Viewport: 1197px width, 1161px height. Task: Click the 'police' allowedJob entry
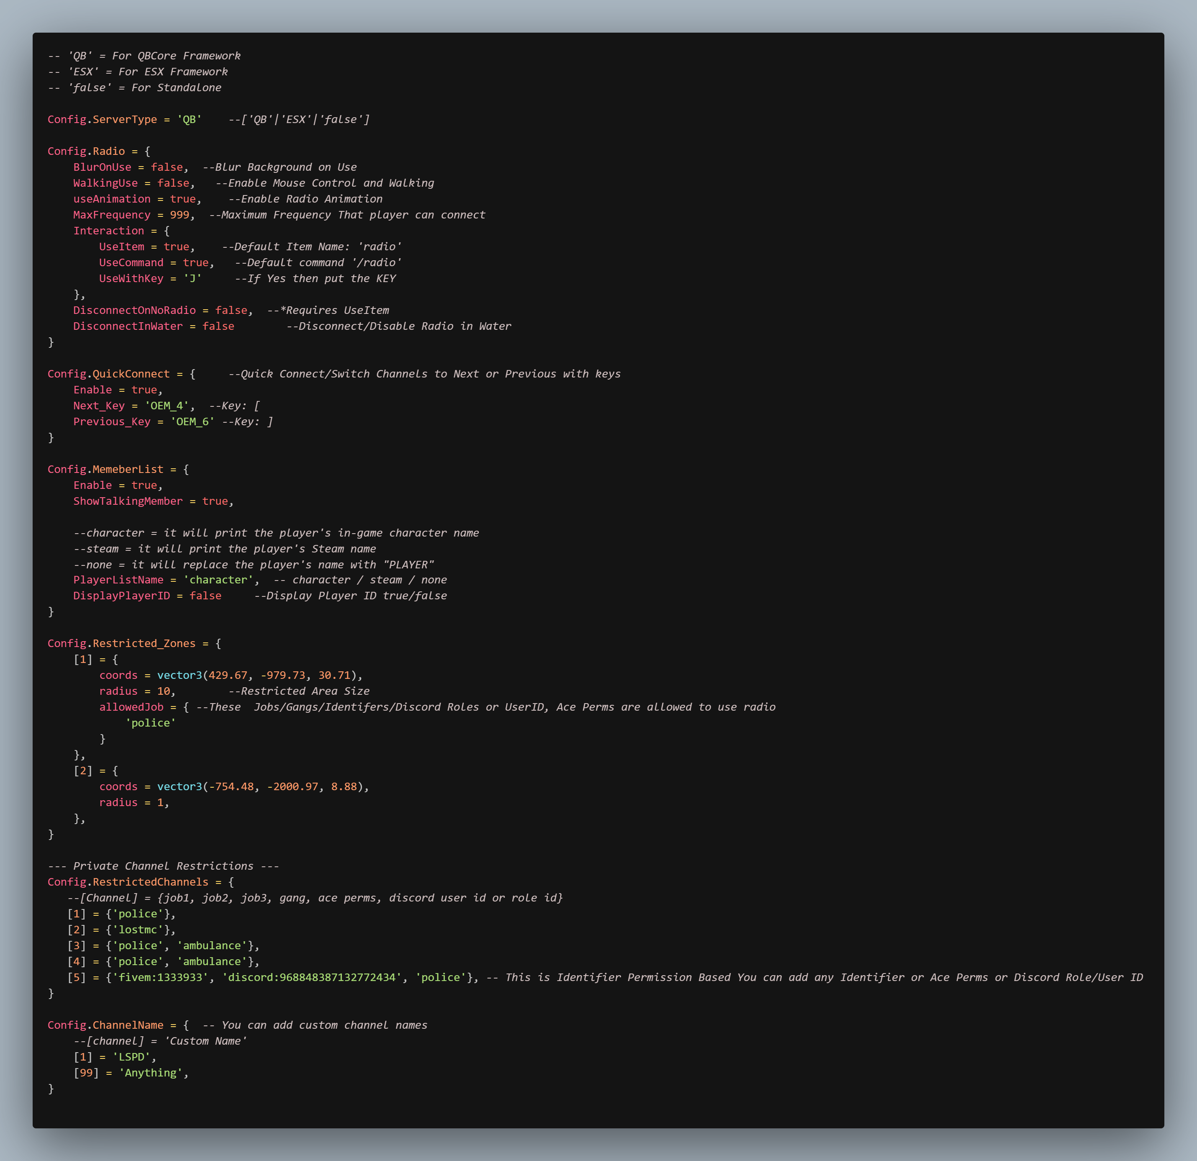151,722
